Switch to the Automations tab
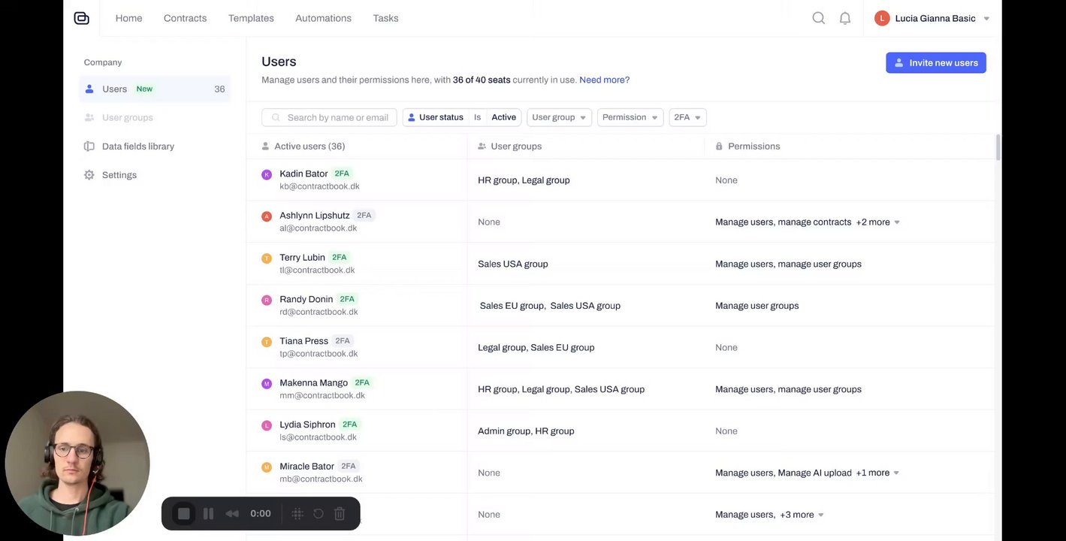This screenshot has width=1066, height=541. coord(323,18)
